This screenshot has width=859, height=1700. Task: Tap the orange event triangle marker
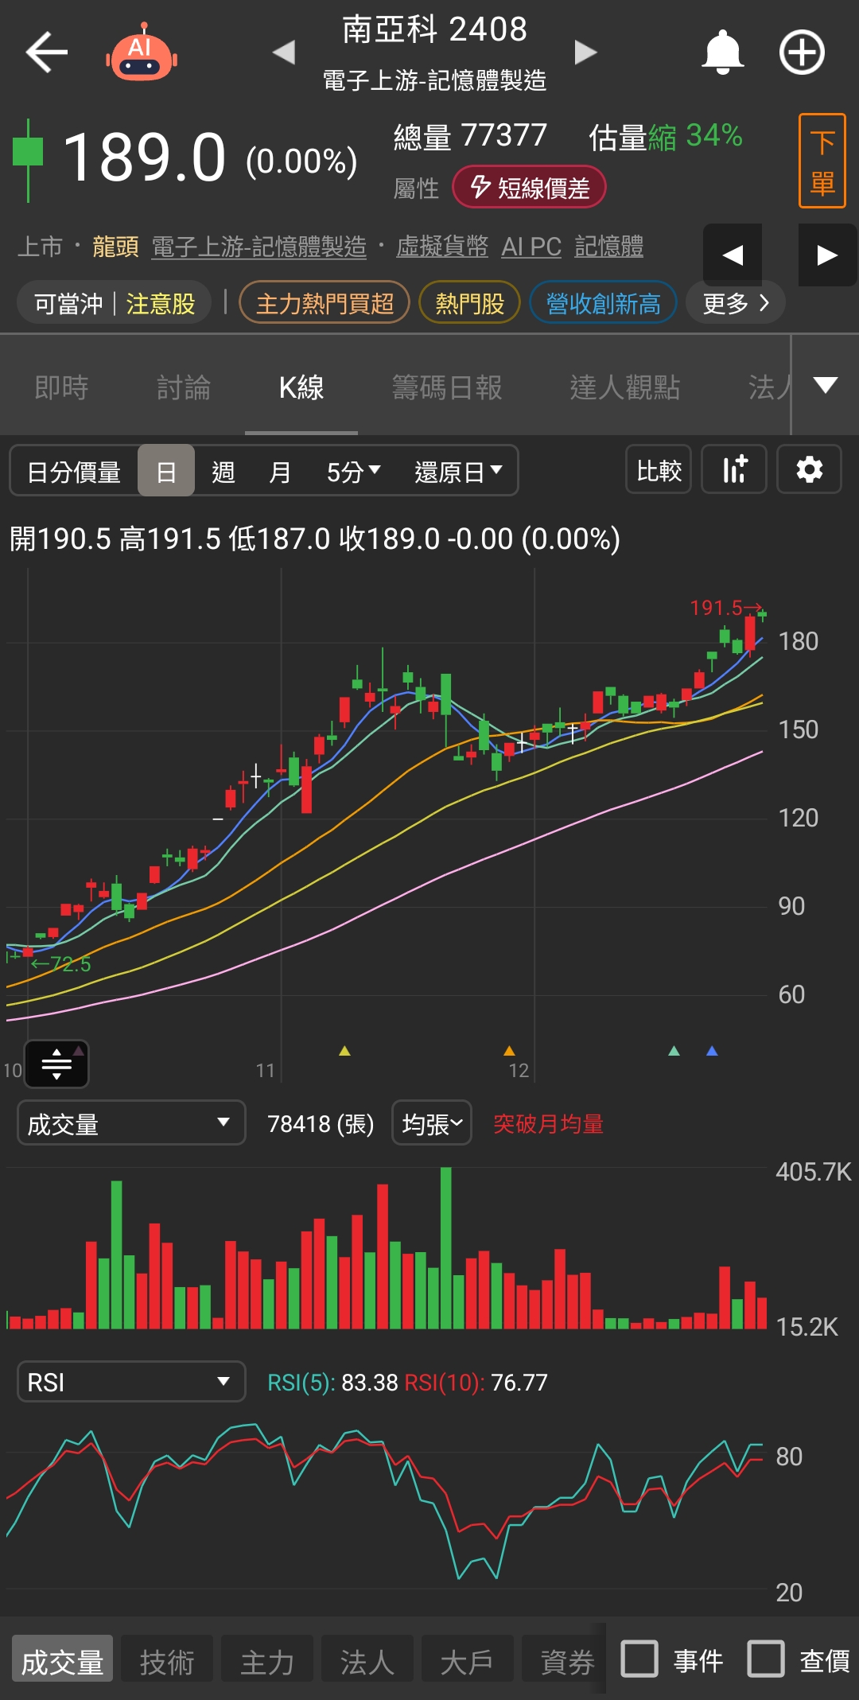[510, 1051]
